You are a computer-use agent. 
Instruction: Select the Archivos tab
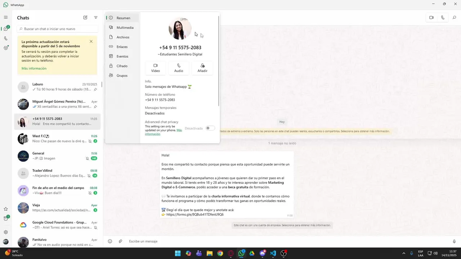pyautogui.click(x=122, y=37)
